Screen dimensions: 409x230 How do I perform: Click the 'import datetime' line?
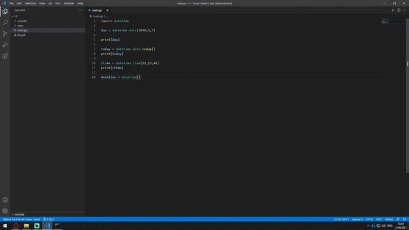[x=115, y=21]
